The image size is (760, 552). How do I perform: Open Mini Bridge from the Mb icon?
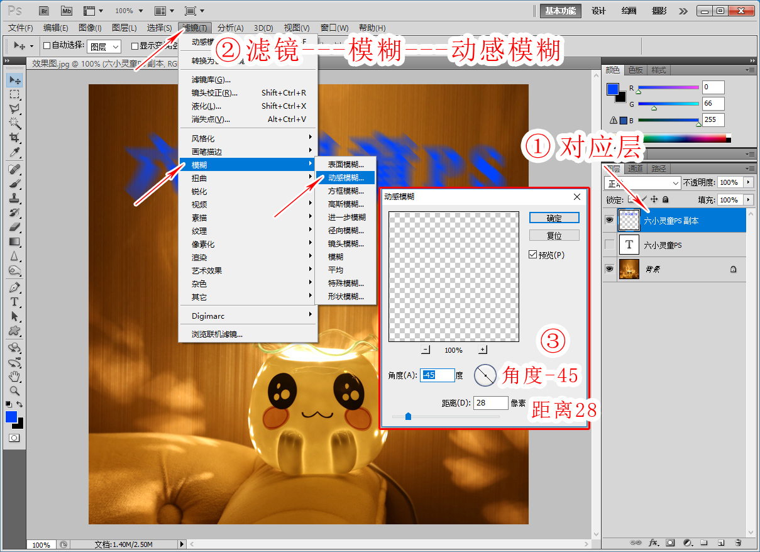pos(67,11)
